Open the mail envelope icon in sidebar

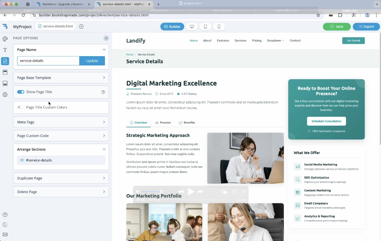(5, 234)
